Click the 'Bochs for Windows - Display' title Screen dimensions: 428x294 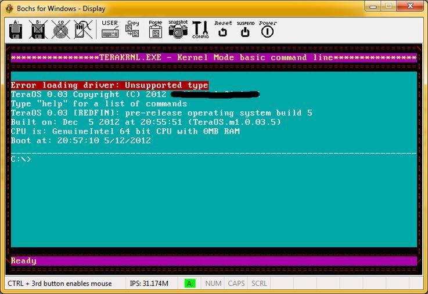coord(61,9)
